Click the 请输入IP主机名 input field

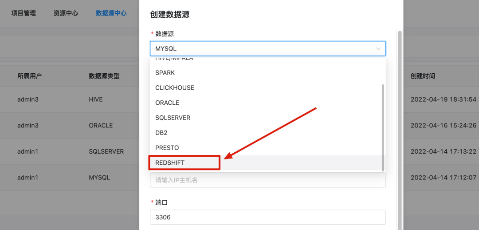click(x=267, y=180)
